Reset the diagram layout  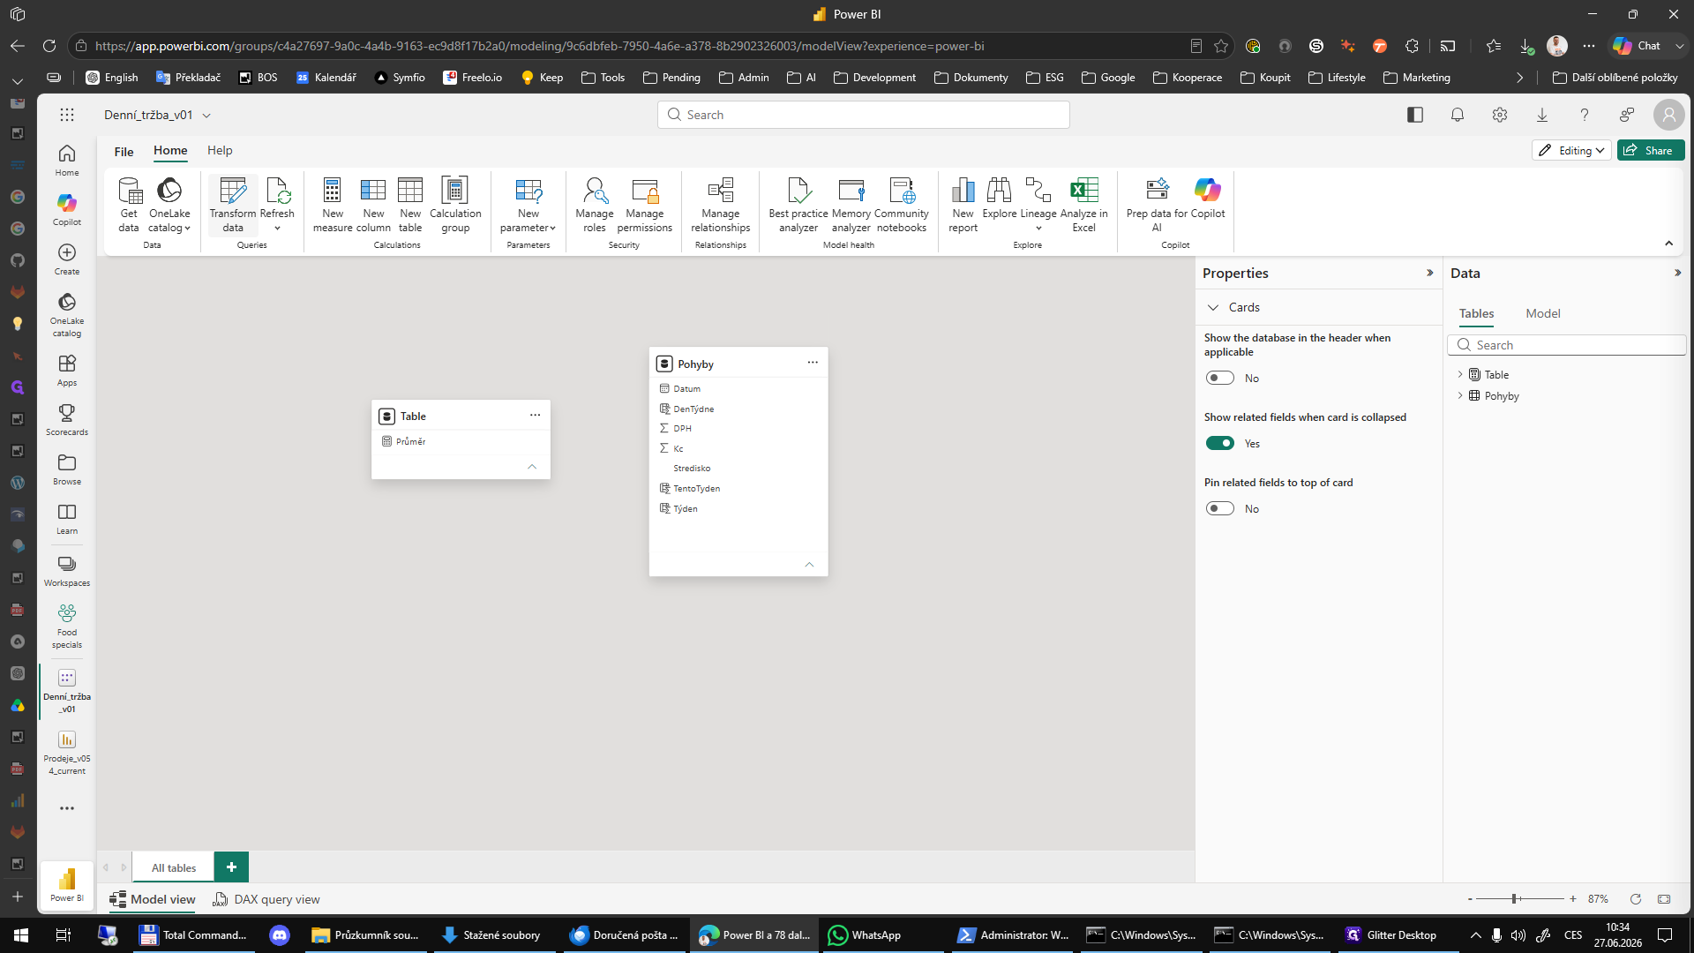point(1635,899)
